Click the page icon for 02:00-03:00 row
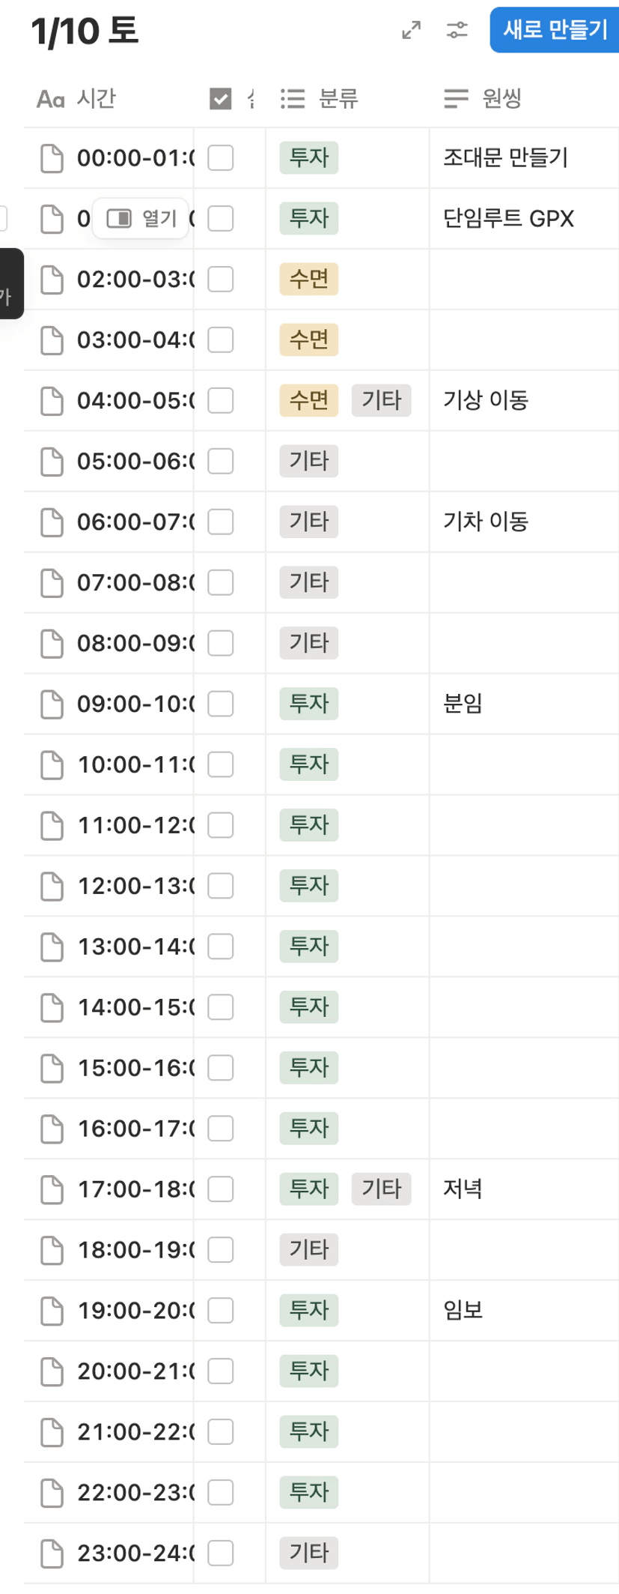The image size is (619, 1594). click(52, 280)
